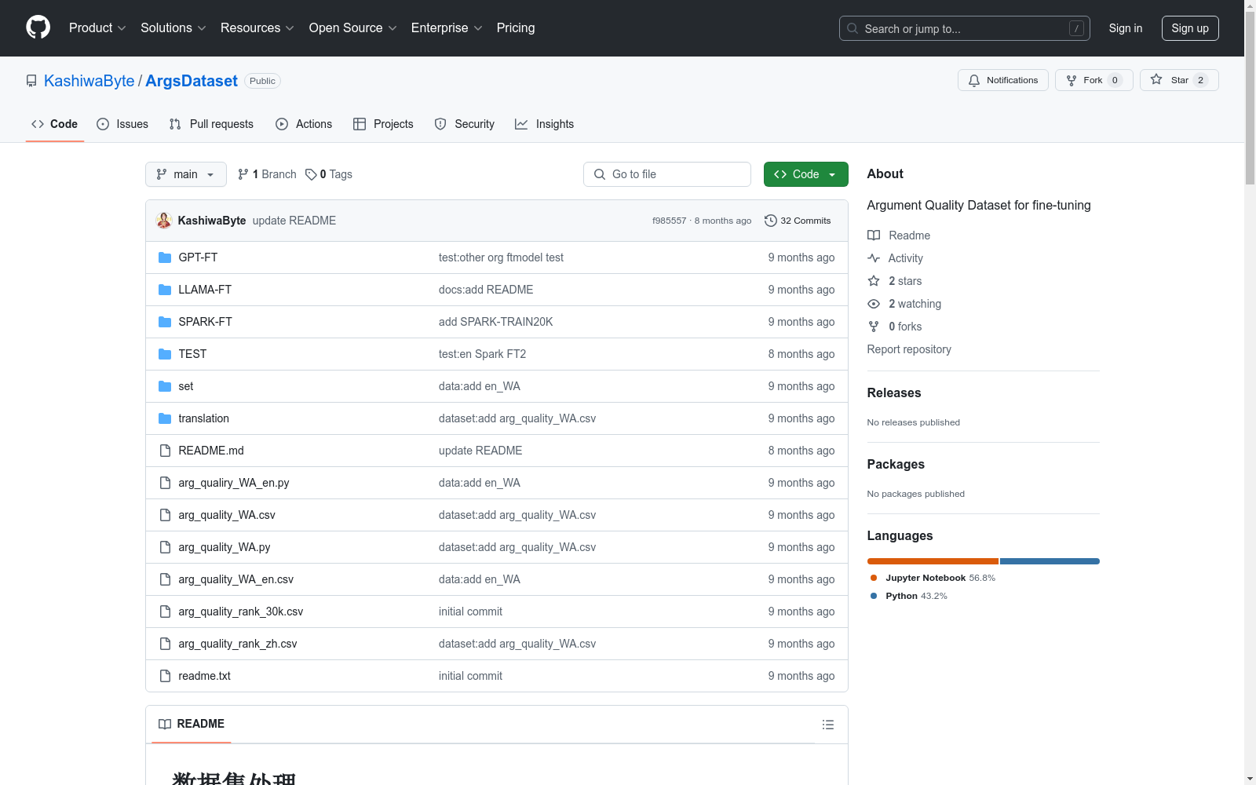The width and height of the screenshot is (1256, 785).
Task: Click the set folder icon
Action: point(165,386)
